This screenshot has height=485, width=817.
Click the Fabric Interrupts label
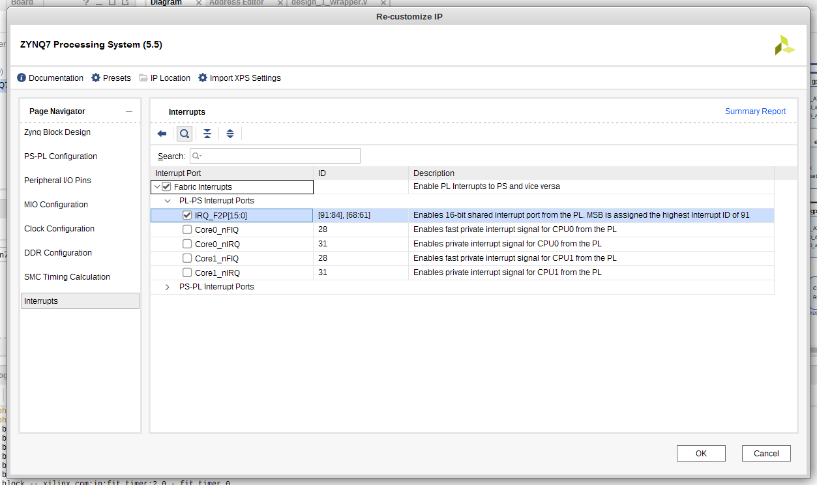click(203, 186)
